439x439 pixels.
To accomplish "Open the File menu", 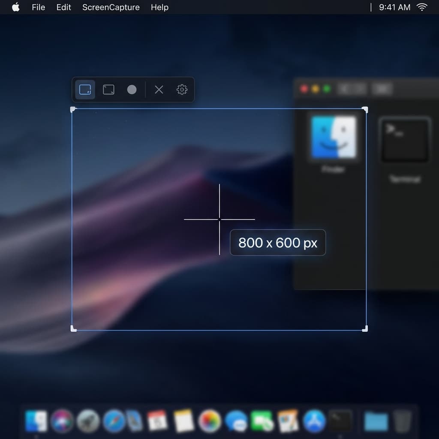I will point(38,7).
